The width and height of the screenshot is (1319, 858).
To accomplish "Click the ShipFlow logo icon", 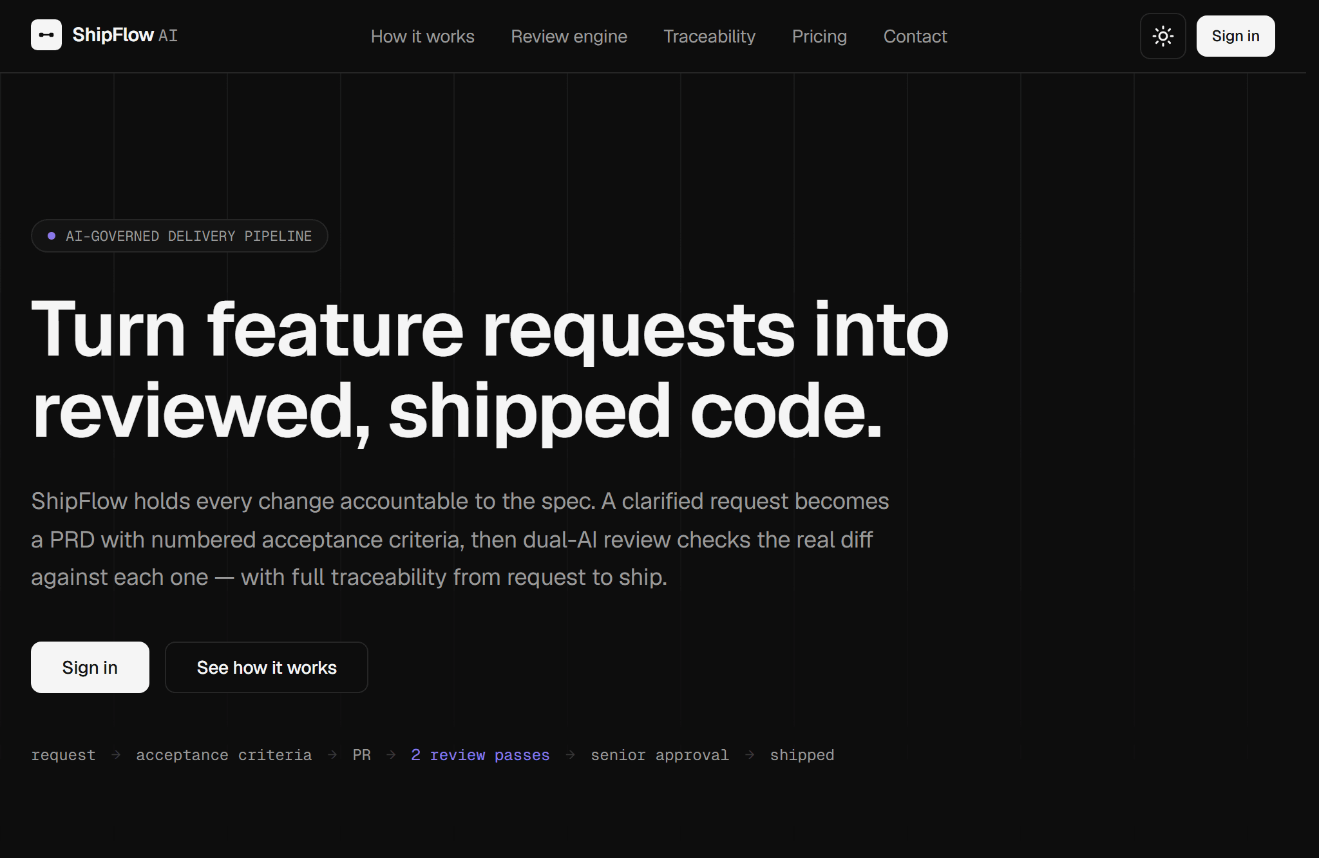I will (46, 35).
